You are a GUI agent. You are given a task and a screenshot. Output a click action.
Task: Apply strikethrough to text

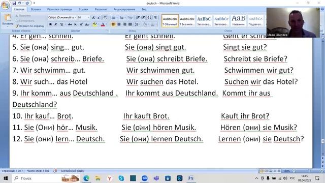tap(70, 24)
